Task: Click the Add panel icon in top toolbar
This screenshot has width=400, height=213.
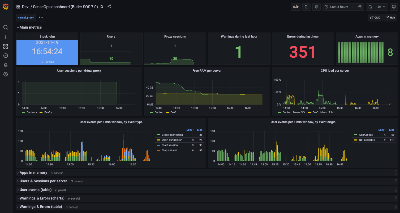Action: point(295,7)
